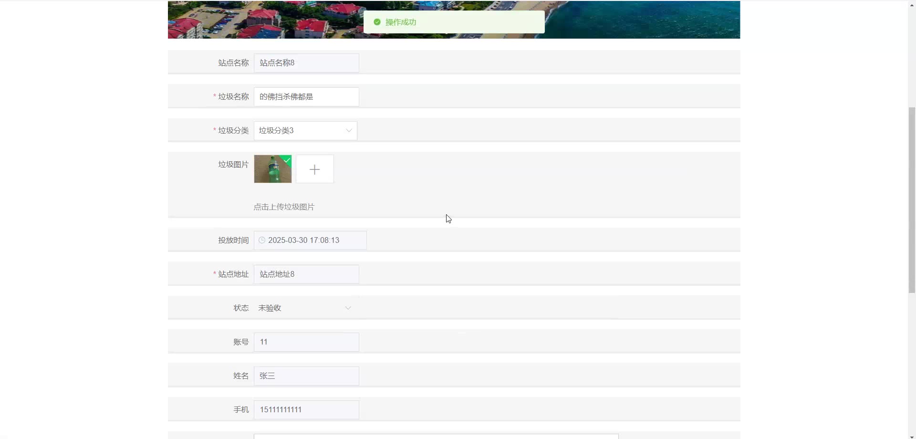Image resolution: width=916 pixels, height=439 pixels.
Task: Click the 垃圾分类 dropdown chevron arrow
Action: pos(349,131)
